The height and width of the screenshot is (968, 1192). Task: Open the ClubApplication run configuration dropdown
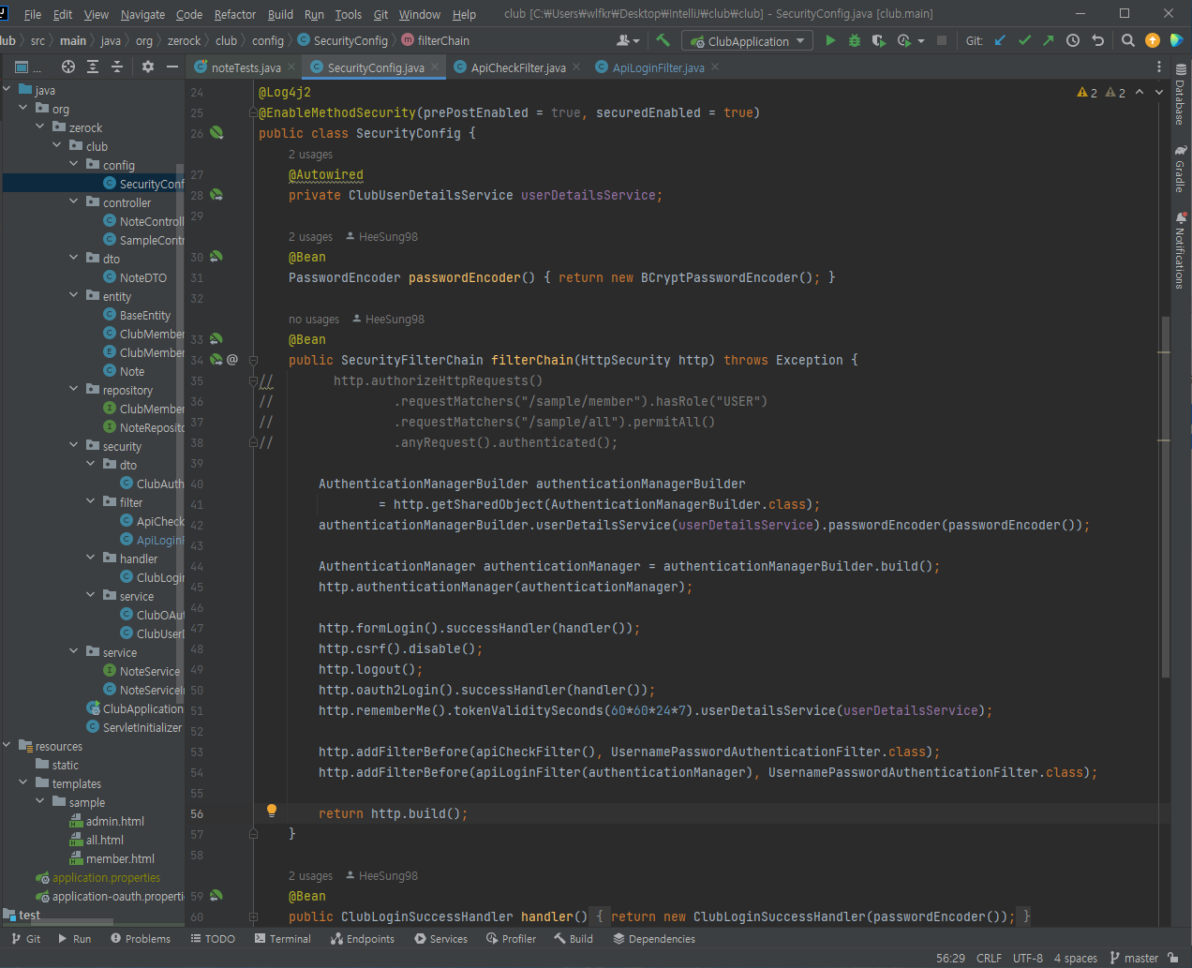click(x=748, y=41)
